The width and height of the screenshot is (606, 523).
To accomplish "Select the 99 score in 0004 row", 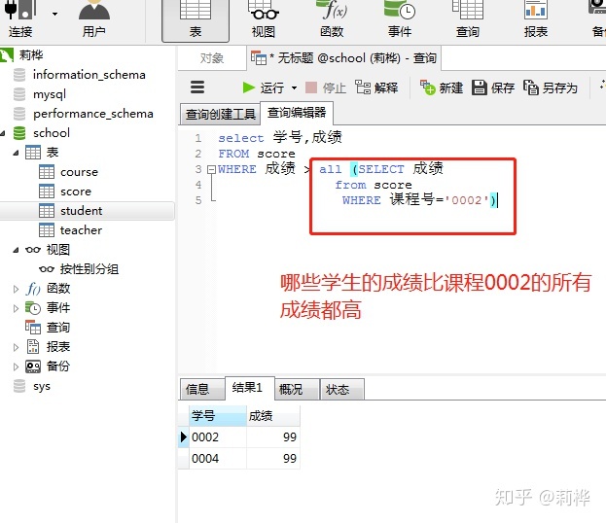I will coord(273,458).
